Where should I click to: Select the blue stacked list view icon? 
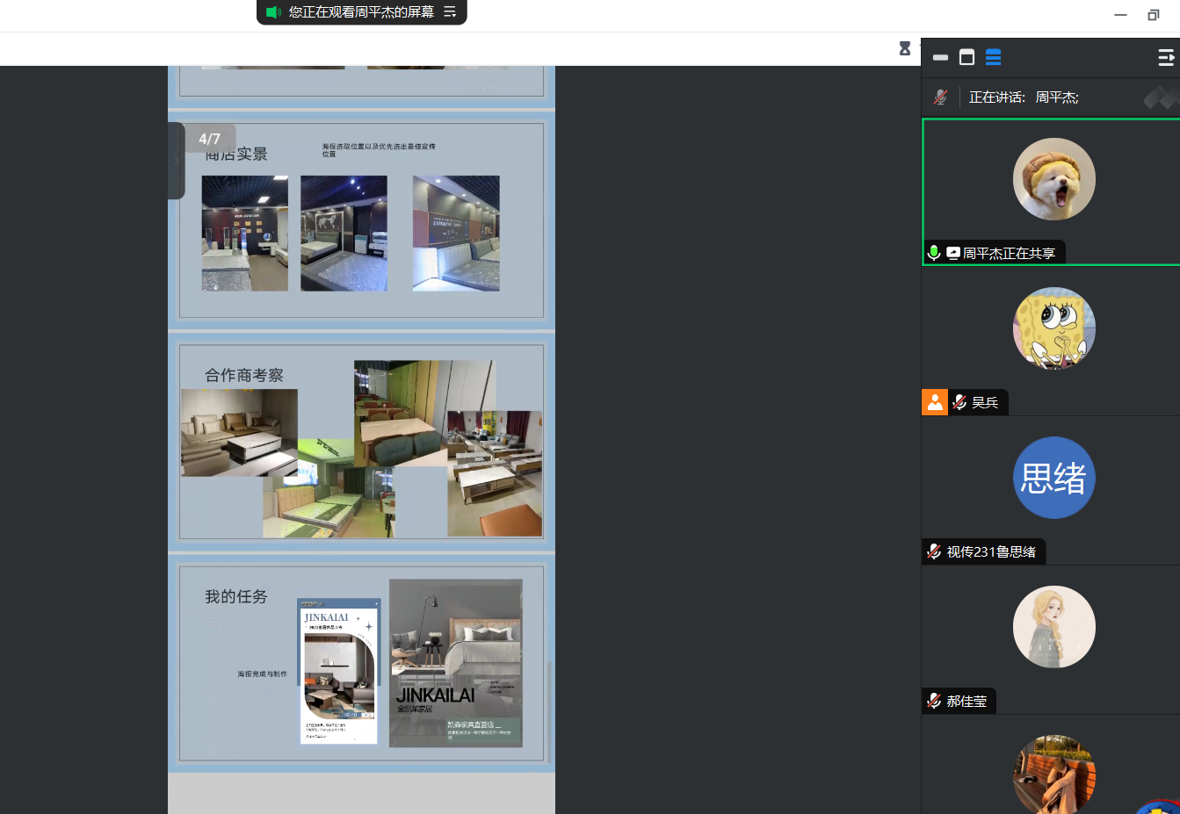pos(993,58)
